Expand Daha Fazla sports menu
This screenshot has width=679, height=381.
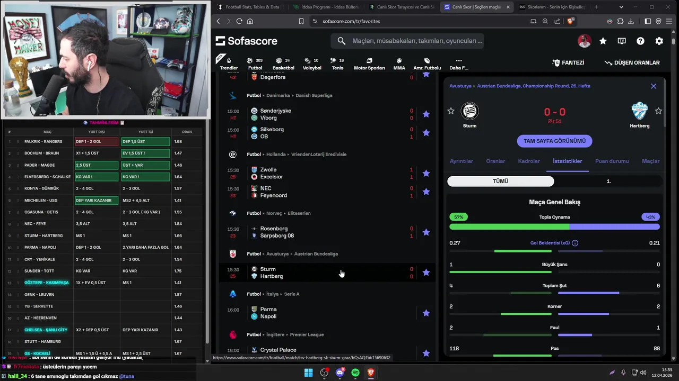coord(459,63)
